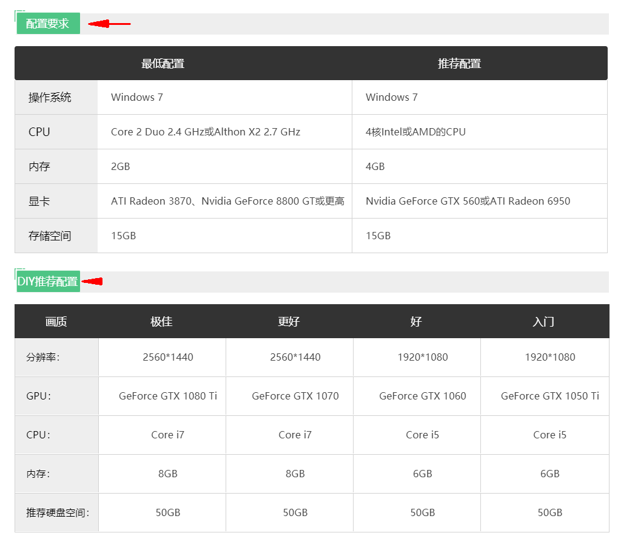Select the 入门 quality column header
This screenshot has width=618, height=544.
[x=543, y=322]
